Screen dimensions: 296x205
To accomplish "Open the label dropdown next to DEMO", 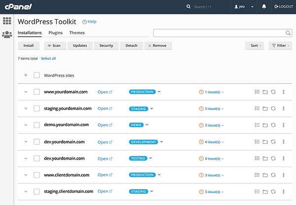I will coord(147,125).
